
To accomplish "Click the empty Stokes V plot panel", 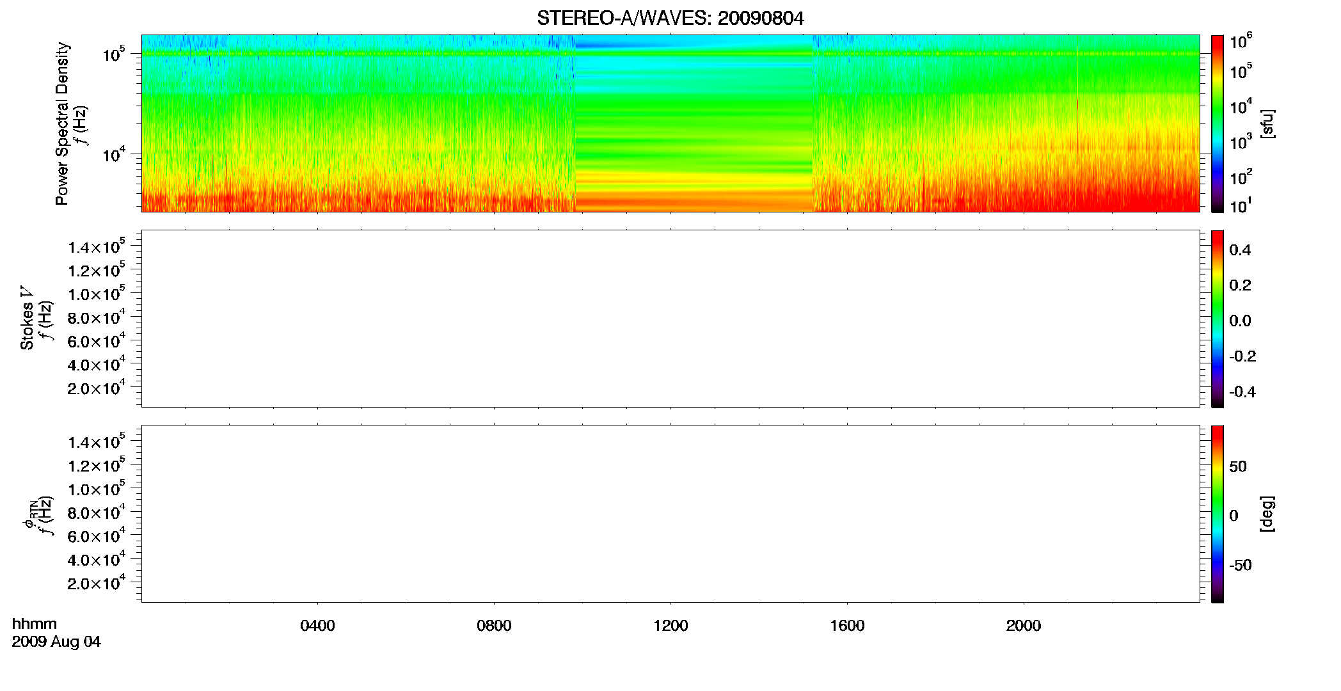I will click(x=670, y=318).
